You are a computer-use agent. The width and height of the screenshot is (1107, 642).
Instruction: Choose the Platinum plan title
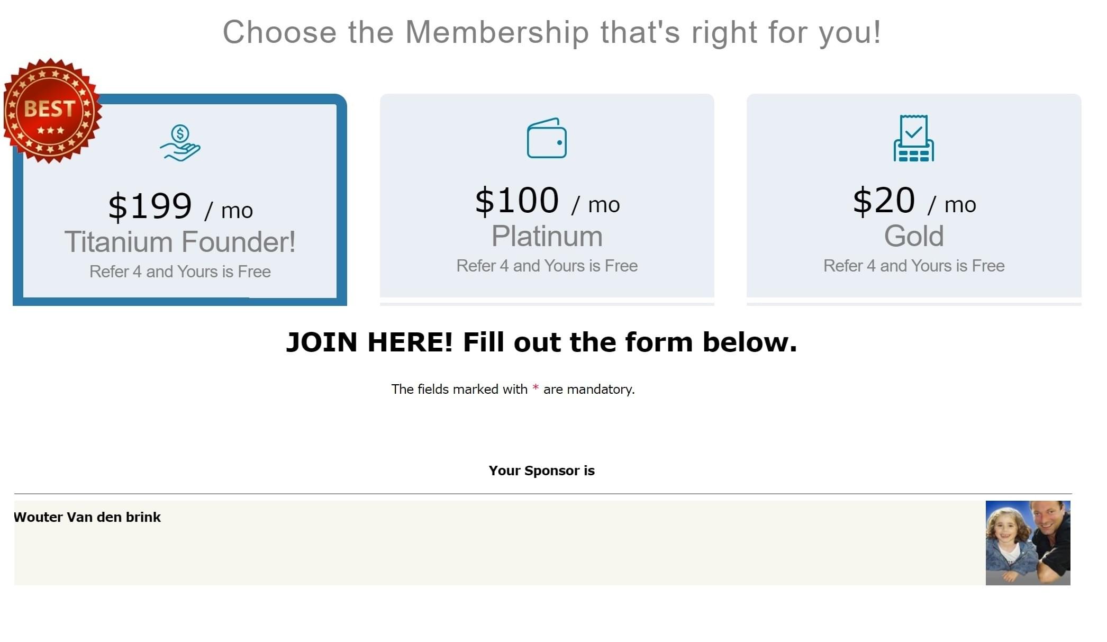point(547,236)
